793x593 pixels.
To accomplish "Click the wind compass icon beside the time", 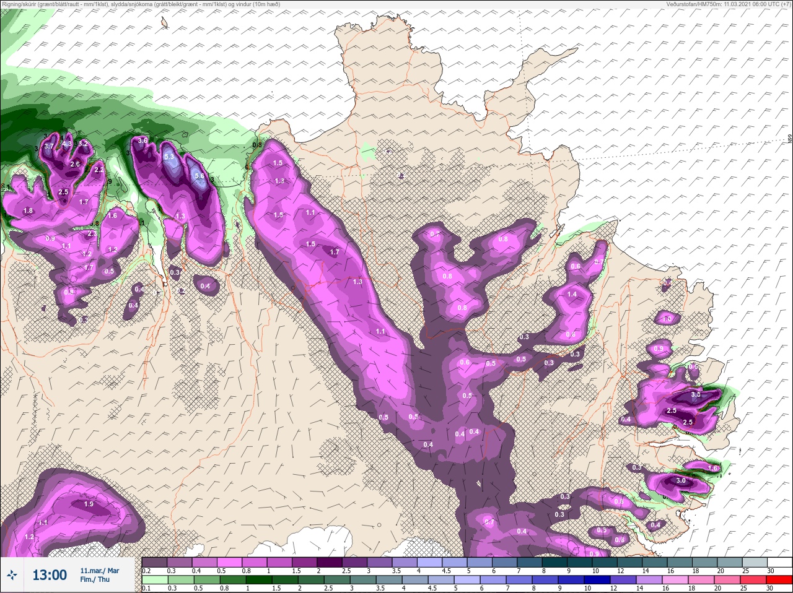I will 12,575.
